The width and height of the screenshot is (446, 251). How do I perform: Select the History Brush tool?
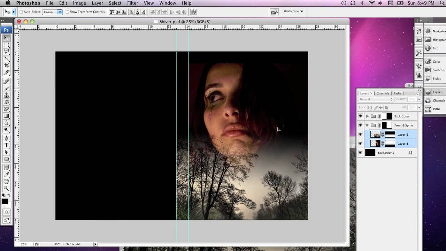point(6,102)
